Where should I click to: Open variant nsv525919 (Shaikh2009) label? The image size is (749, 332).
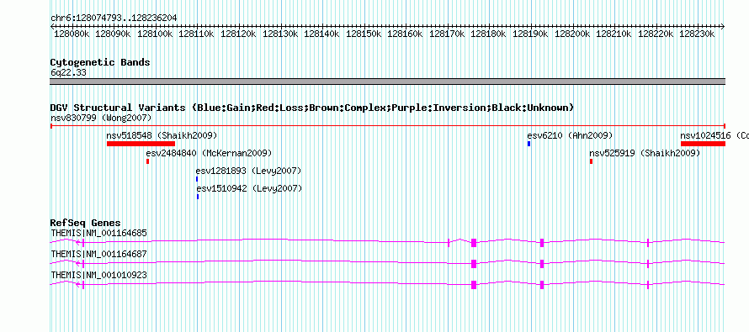645,154
